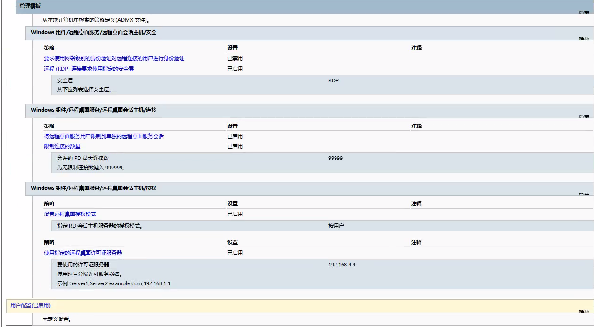Open the network level authentication policy link
The width and height of the screenshot is (594, 327).
[x=114, y=58]
